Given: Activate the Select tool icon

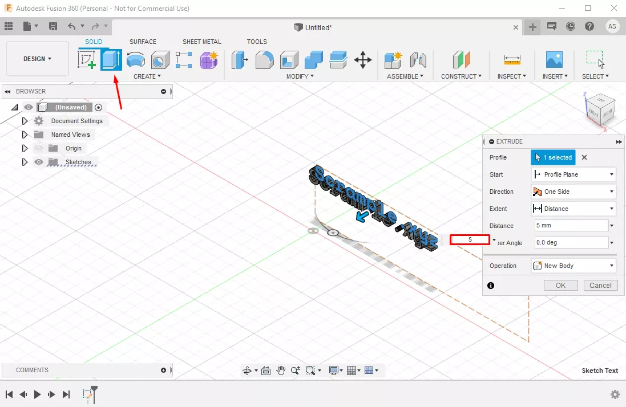Looking at the screenshot, I should pos(595,60).
